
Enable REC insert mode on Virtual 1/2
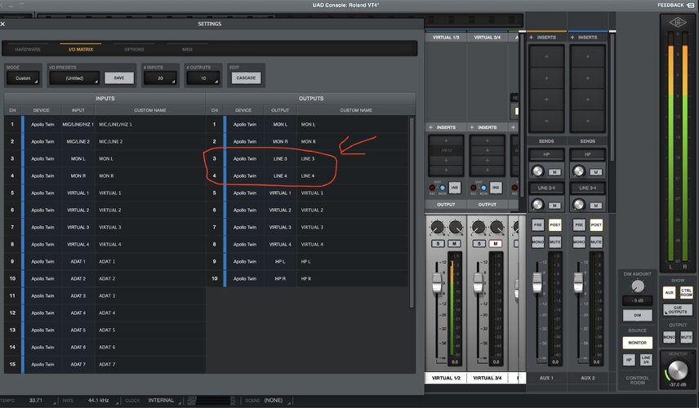pyautogui.click(x=432, y=188)
